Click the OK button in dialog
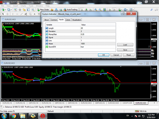This screenshot has height=119, width=159. [x=104, y=55]
